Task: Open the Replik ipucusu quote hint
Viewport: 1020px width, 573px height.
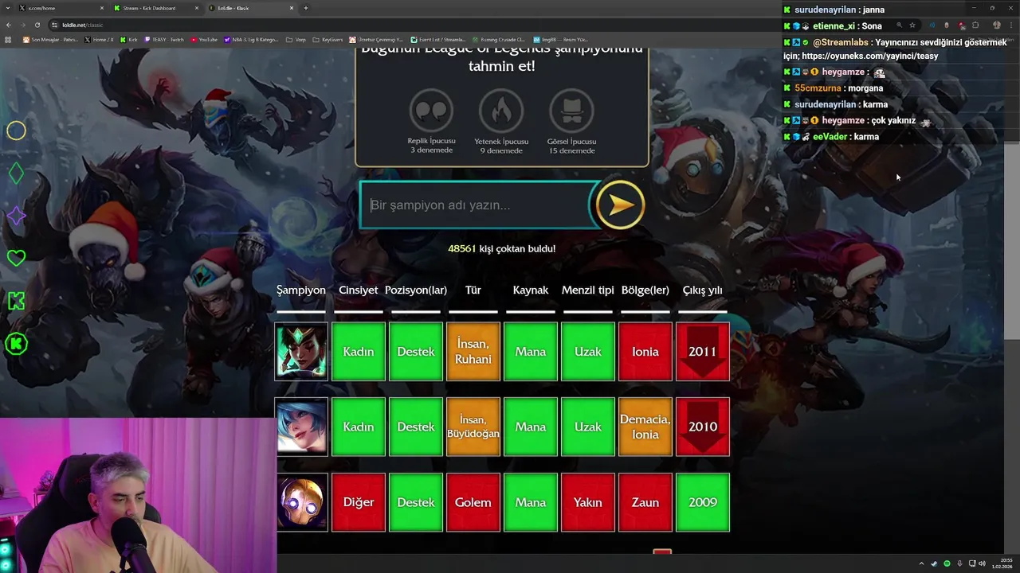Action: [x=431, y=111]
